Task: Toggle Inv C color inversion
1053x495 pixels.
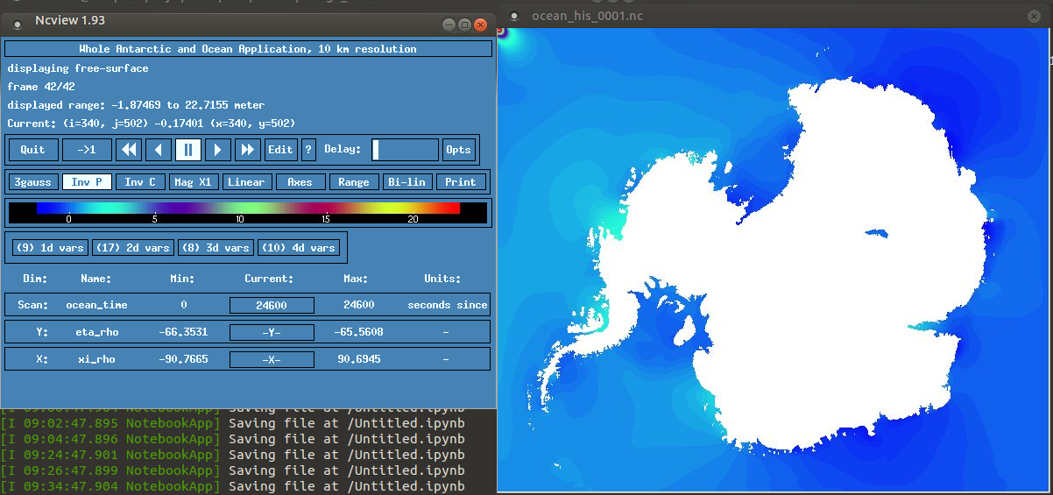Action: click(x=140, y=182)
